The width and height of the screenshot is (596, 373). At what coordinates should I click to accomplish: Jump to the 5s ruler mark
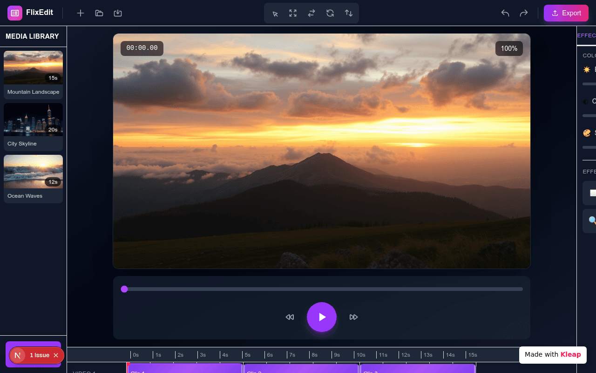tap(247, 355)
